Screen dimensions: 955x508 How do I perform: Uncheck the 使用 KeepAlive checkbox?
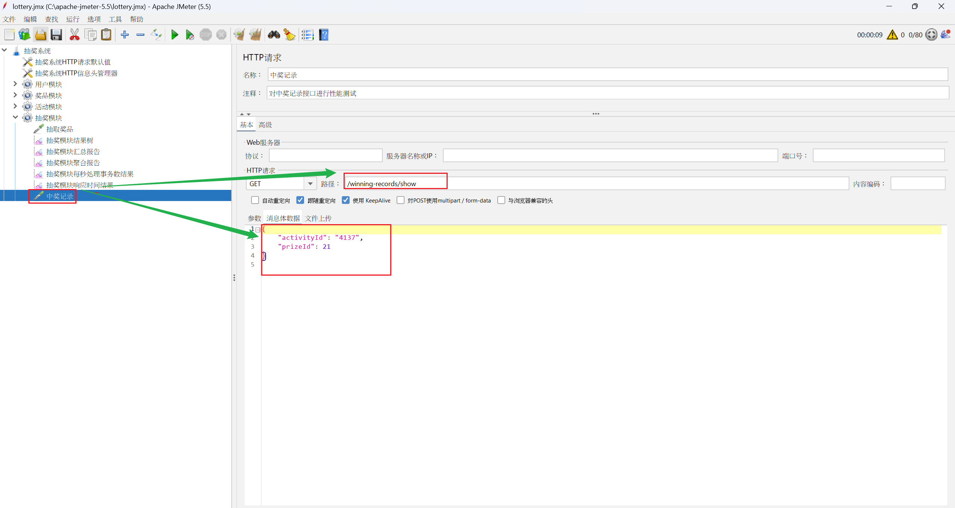tap(346, 200)
